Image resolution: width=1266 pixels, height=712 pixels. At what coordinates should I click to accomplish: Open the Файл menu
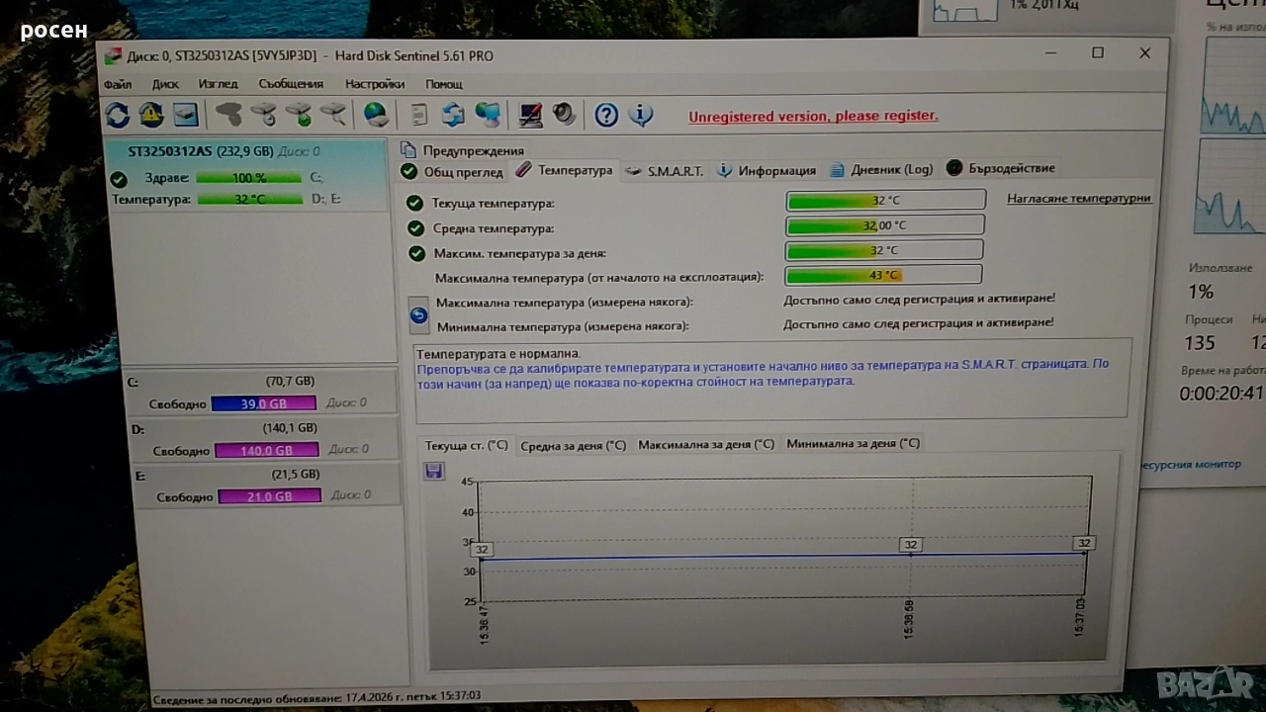[118, 84]
